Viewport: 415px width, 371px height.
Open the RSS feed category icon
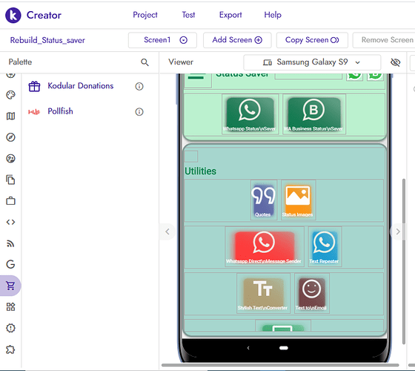[x=10, y=243]
